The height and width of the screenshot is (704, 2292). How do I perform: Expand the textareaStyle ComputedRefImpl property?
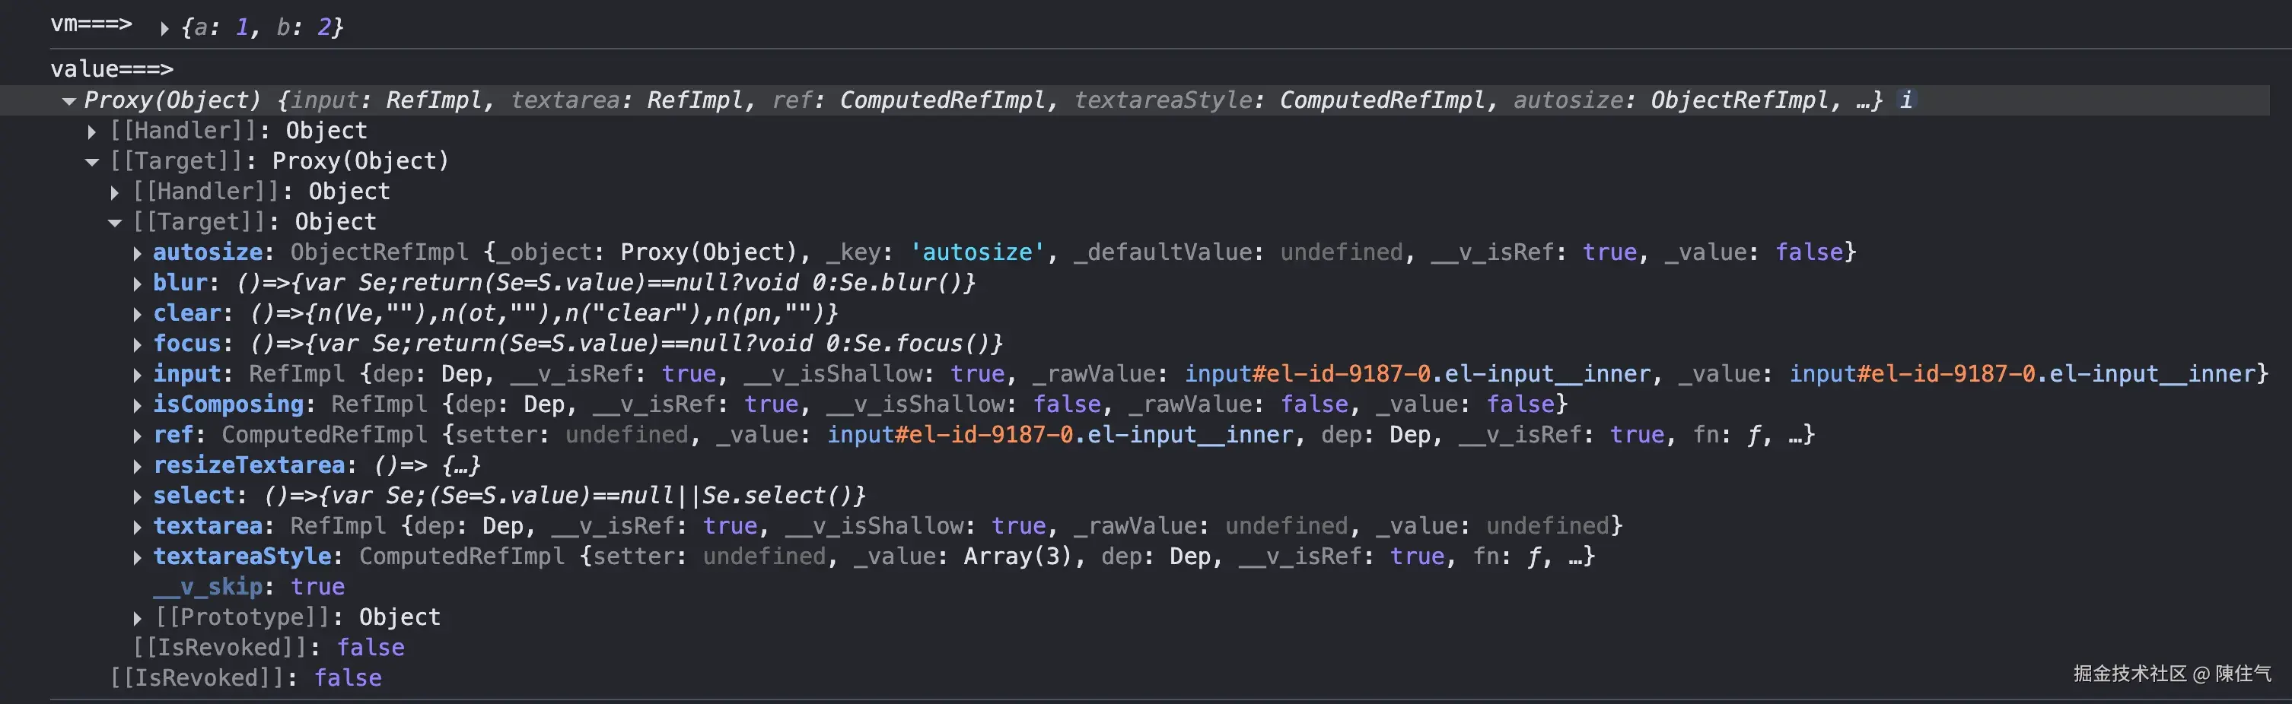tap(138, 557)
